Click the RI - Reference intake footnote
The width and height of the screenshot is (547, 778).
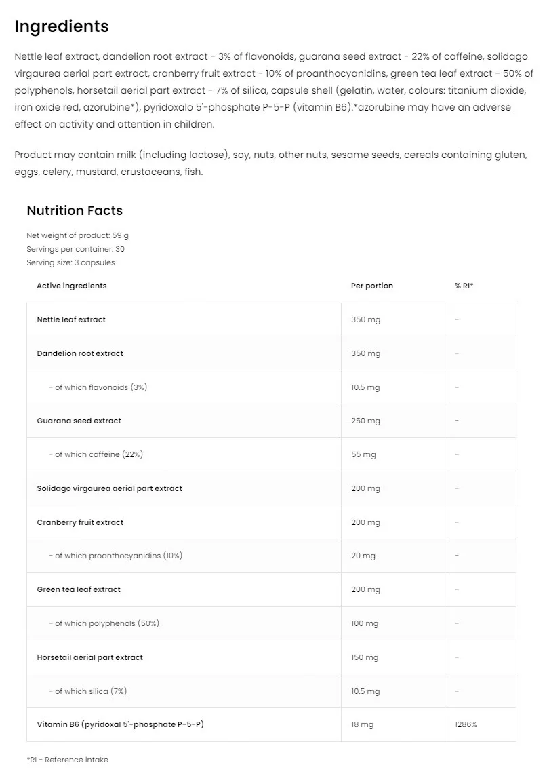[x=67, y=760]
